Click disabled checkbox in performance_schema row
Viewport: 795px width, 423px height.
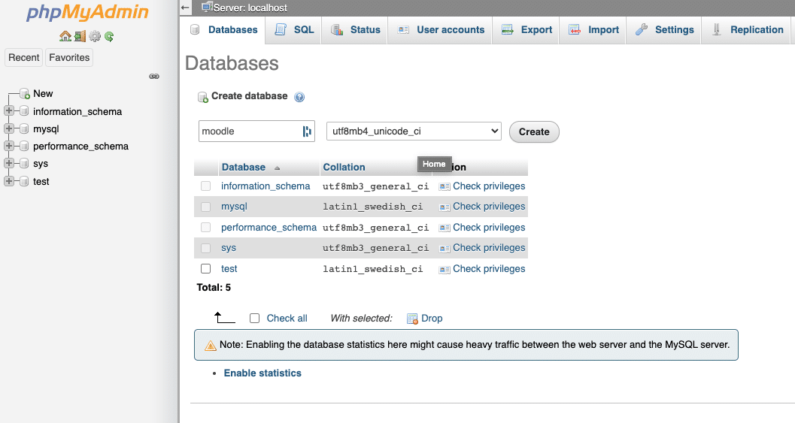[x=205, y=227]
